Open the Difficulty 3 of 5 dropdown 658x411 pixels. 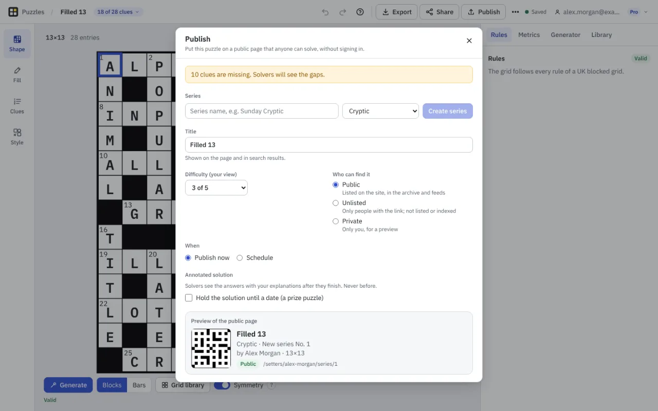216,188
